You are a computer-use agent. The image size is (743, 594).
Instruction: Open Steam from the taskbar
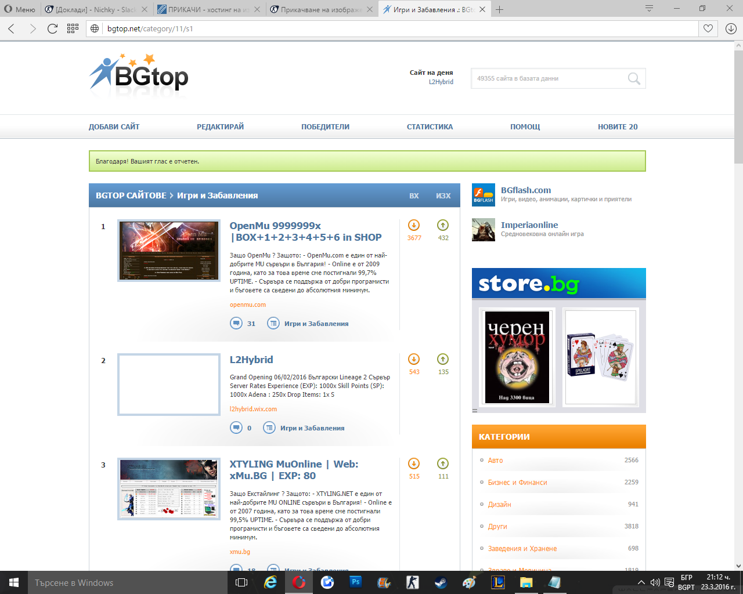click(x=441, y=582)
